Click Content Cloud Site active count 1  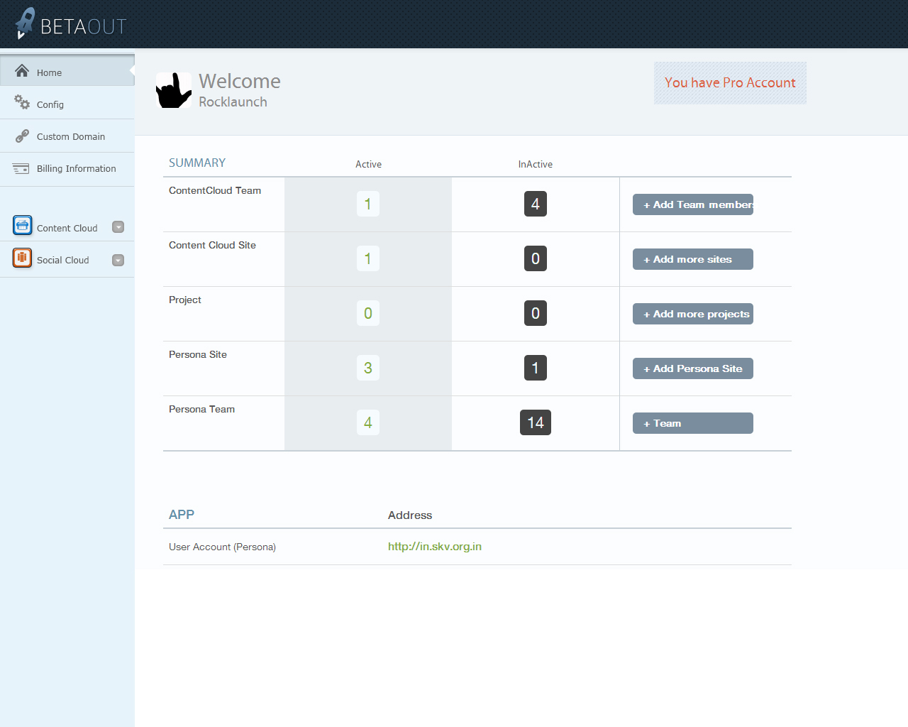click(367, 258)
